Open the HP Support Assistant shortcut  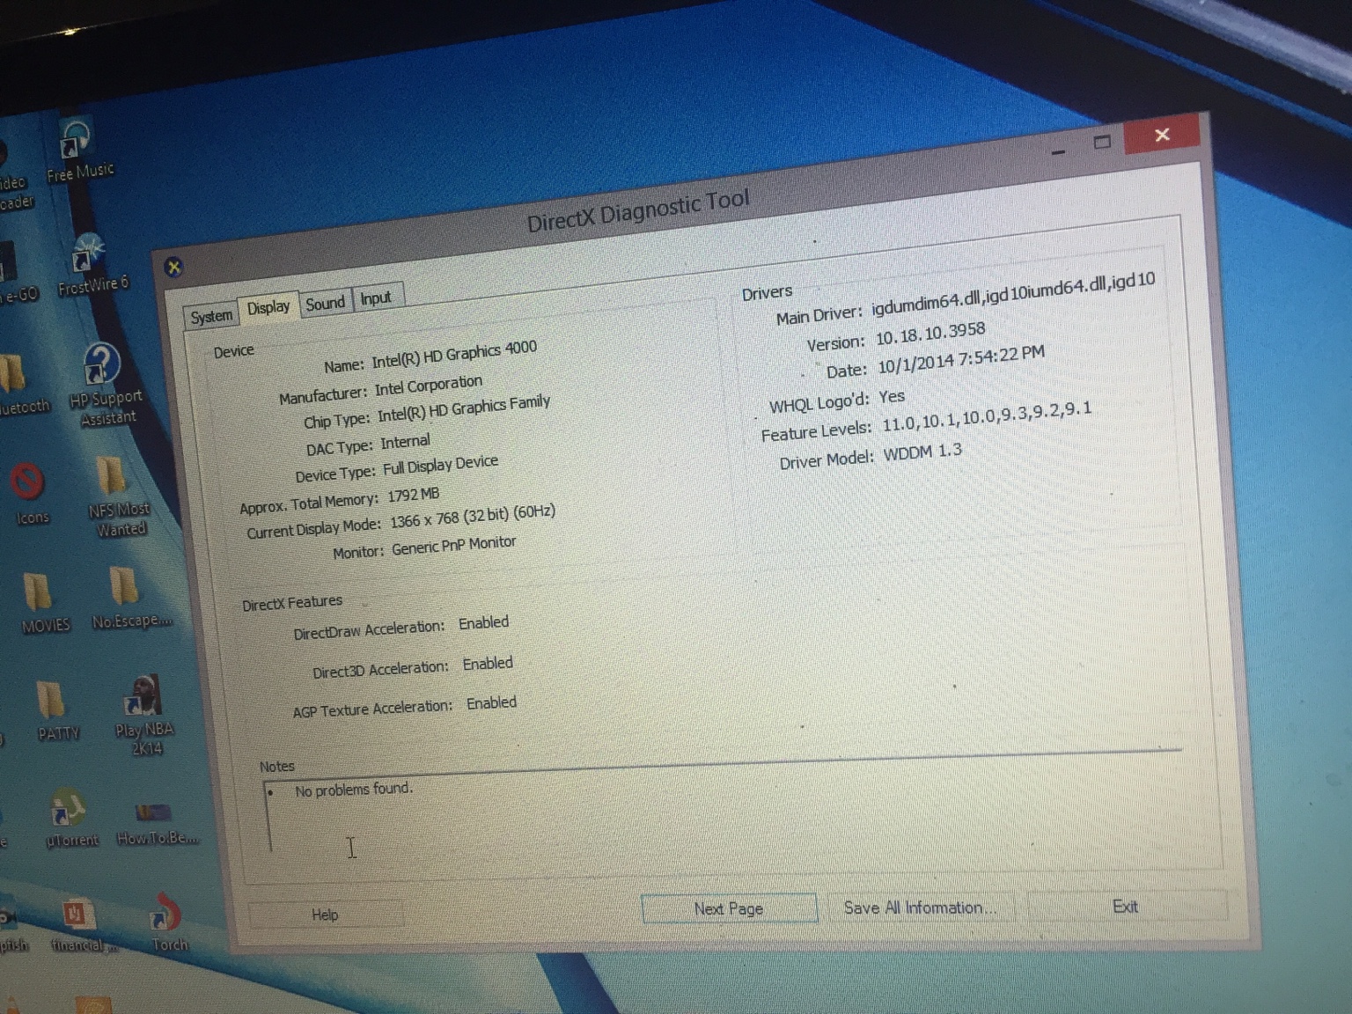tap(104, 385)
